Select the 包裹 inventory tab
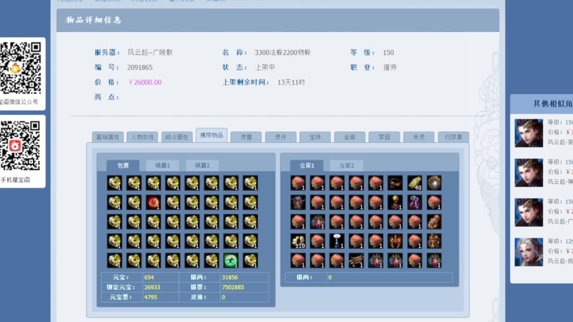Viewport: 573px width, 322px height. tap(123, 165)
